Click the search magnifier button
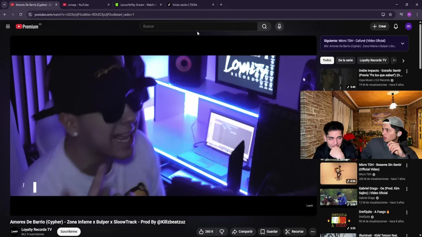Viewport: 422px width, 237px height. point(264,26)
